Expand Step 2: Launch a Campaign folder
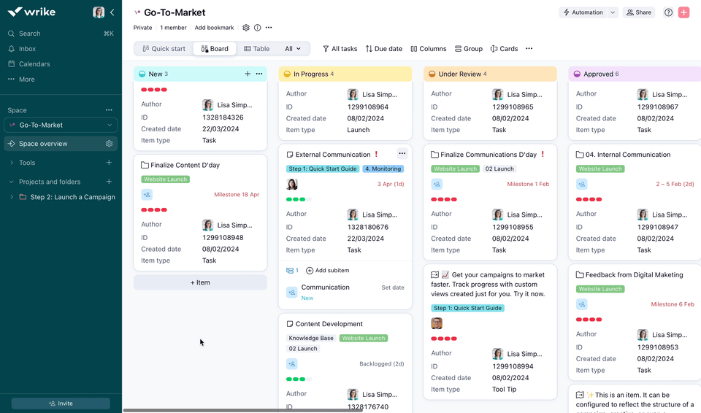This screenshot has width=701, height=413. [x=12, y=197]
